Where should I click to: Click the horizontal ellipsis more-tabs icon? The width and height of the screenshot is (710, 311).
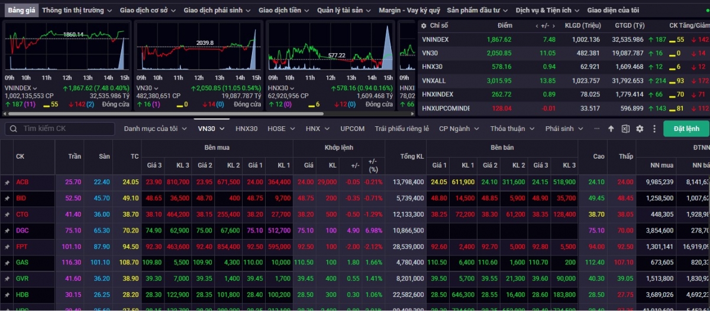point(596,129)
